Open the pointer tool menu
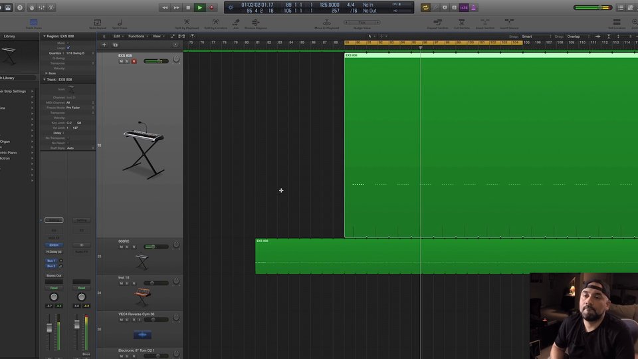Screen dimensions: 638x359 [x=372, y=36]
